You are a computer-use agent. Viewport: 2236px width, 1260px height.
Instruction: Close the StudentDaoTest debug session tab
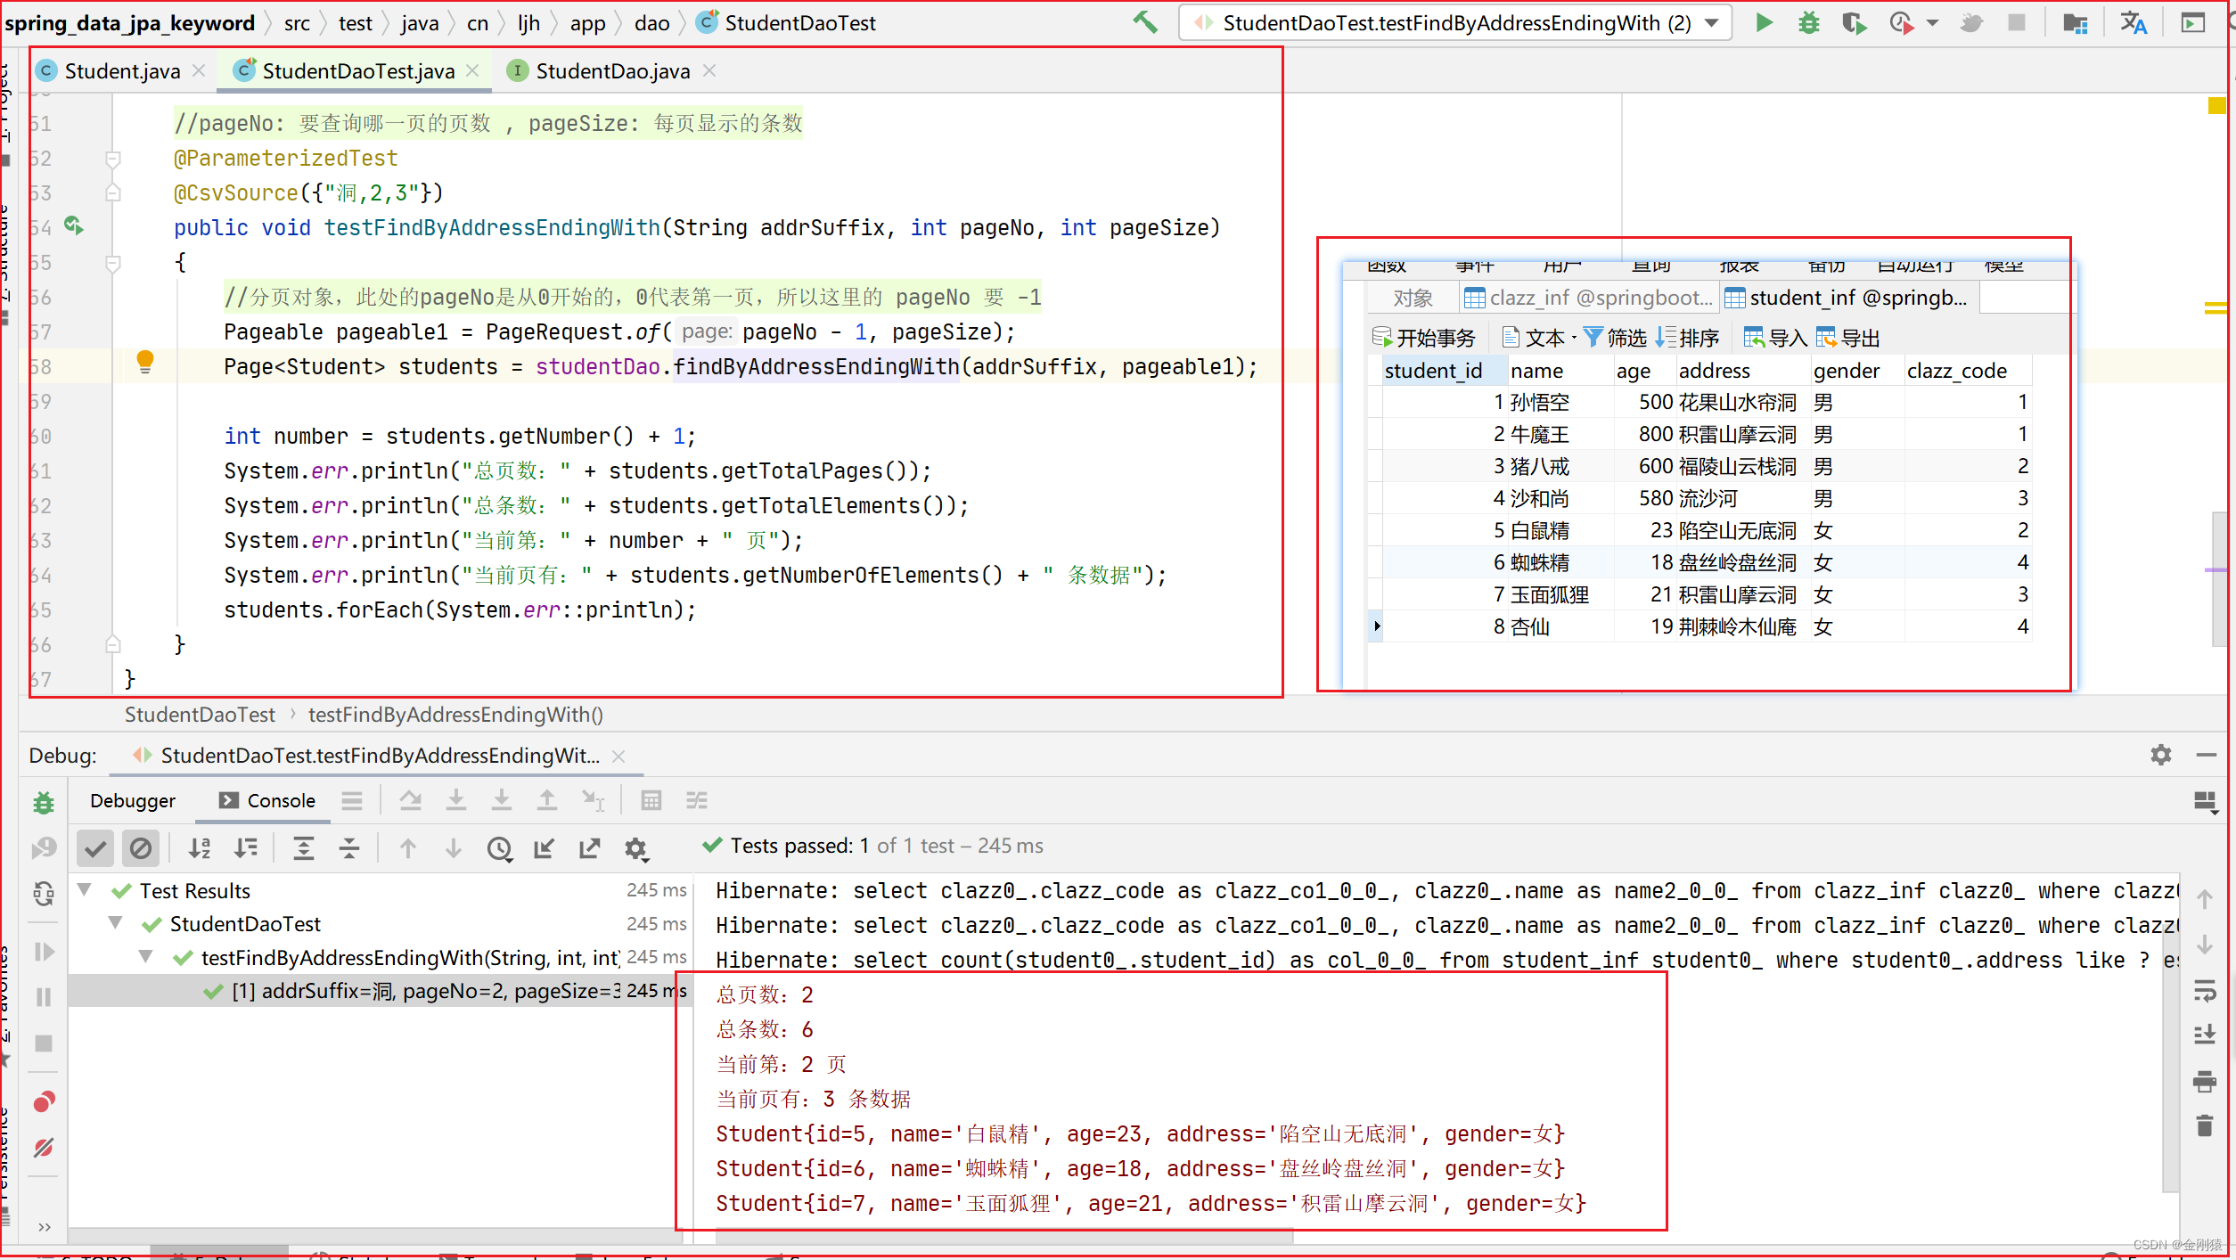click(618, 756)
